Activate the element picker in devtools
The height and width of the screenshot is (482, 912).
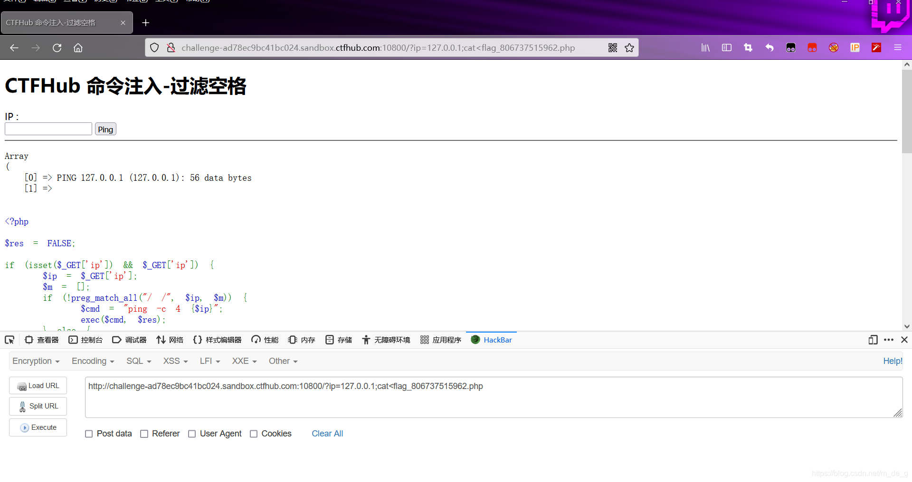9,340
